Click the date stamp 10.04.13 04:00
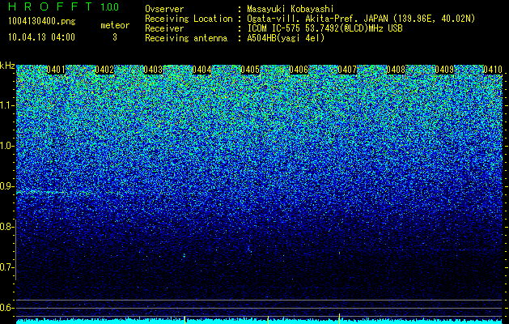 point(41,37)
